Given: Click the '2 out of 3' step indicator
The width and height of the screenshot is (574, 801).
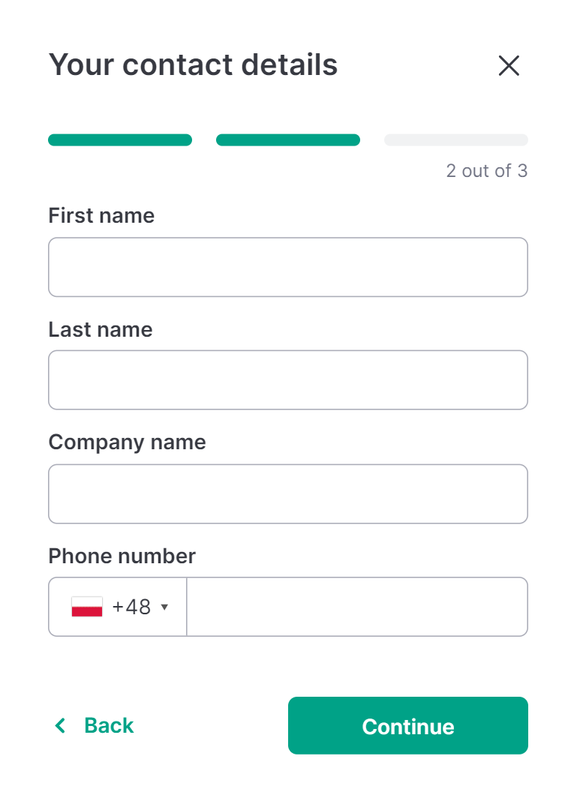Looking at the screenshot, I should click(487, 170).
